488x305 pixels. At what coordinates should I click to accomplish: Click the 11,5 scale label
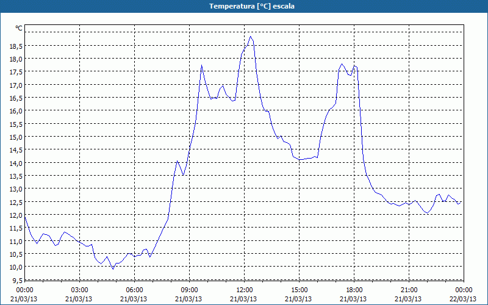(x=16, y=228)
